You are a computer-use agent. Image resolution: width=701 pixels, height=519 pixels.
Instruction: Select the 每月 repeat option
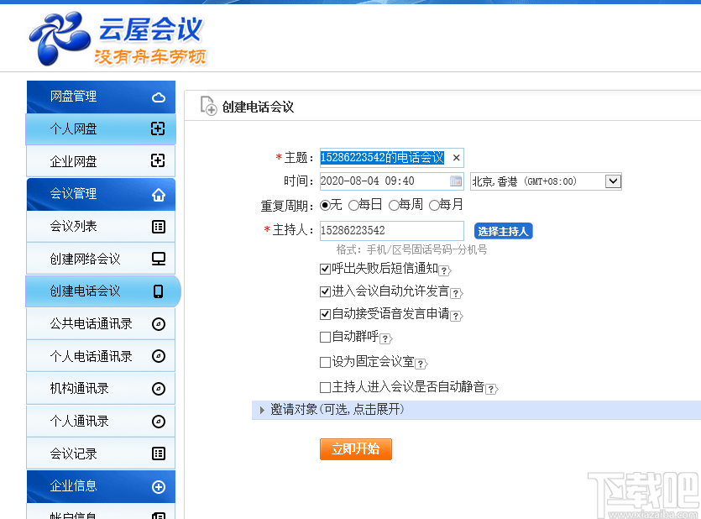point(434,206)
